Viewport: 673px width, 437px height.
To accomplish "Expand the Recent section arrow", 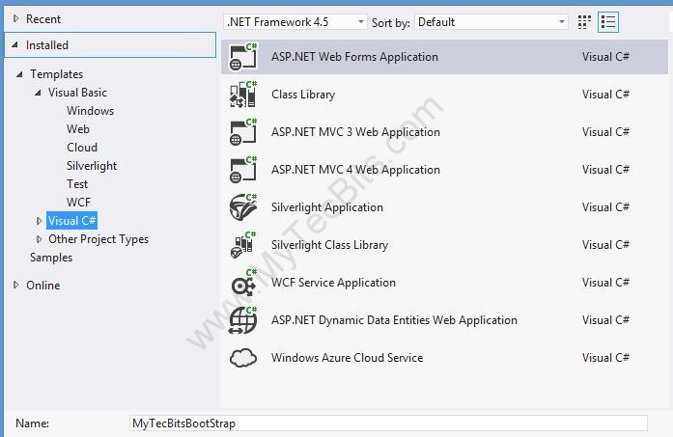I will coord(15,18).
